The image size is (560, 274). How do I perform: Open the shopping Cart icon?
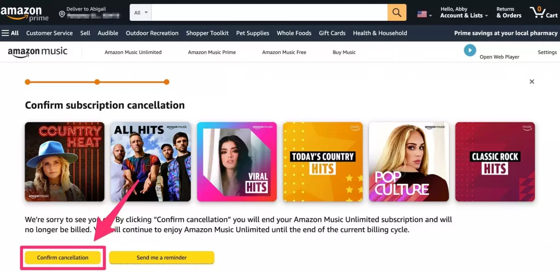tap(544, 13)
